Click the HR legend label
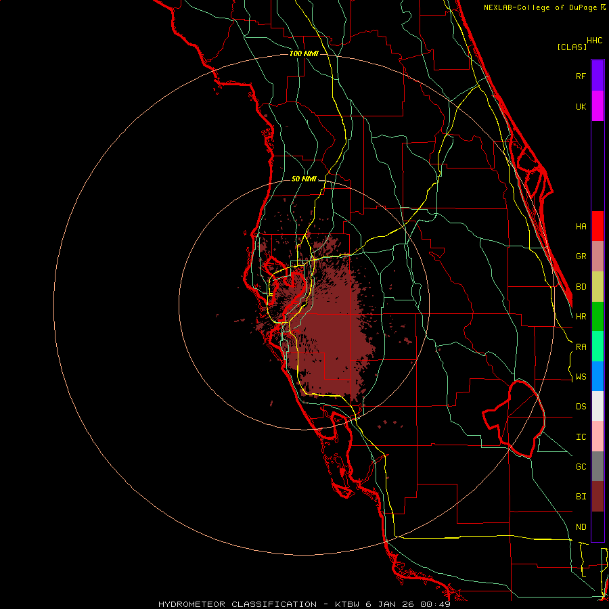Screen dimensions: 609x609 tap(581, 317)
